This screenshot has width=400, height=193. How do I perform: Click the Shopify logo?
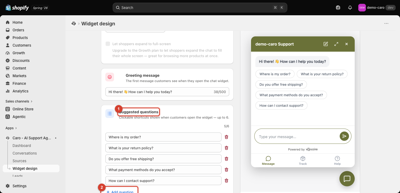point(17,8)
